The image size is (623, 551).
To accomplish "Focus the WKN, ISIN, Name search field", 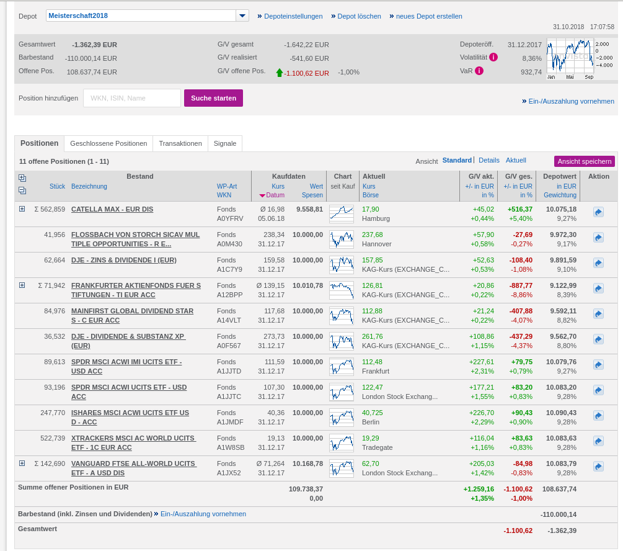I will click(132, 98).
